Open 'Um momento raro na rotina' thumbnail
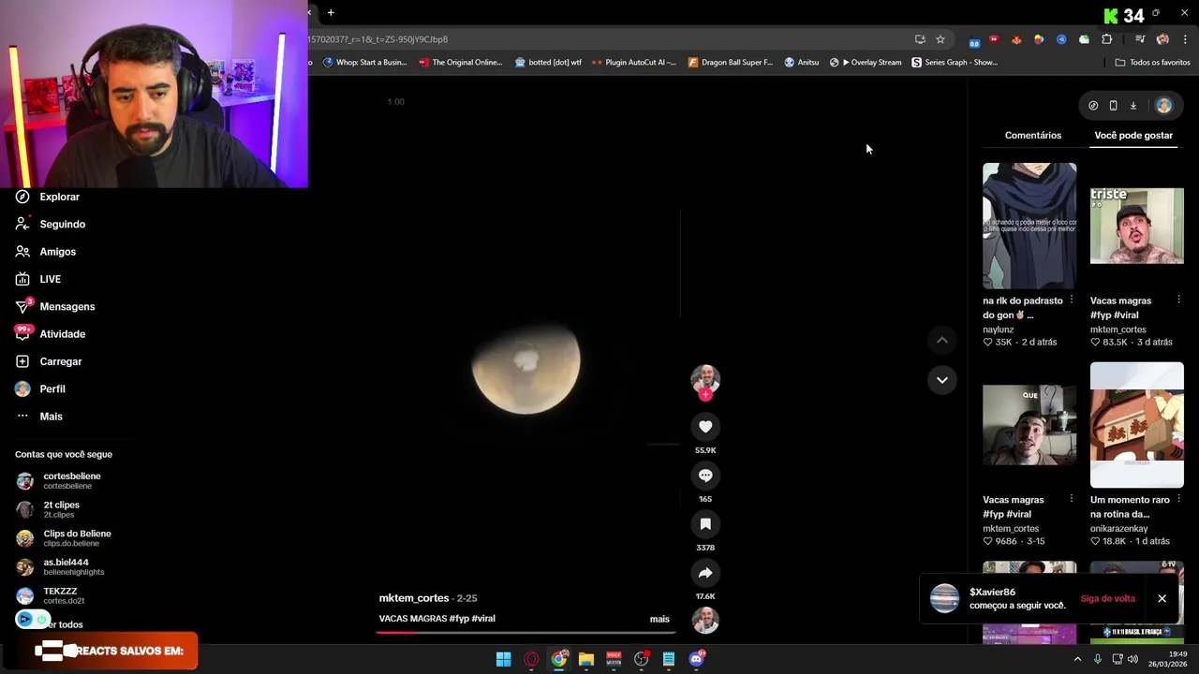1199x674 pixels. click(1137, 425)
